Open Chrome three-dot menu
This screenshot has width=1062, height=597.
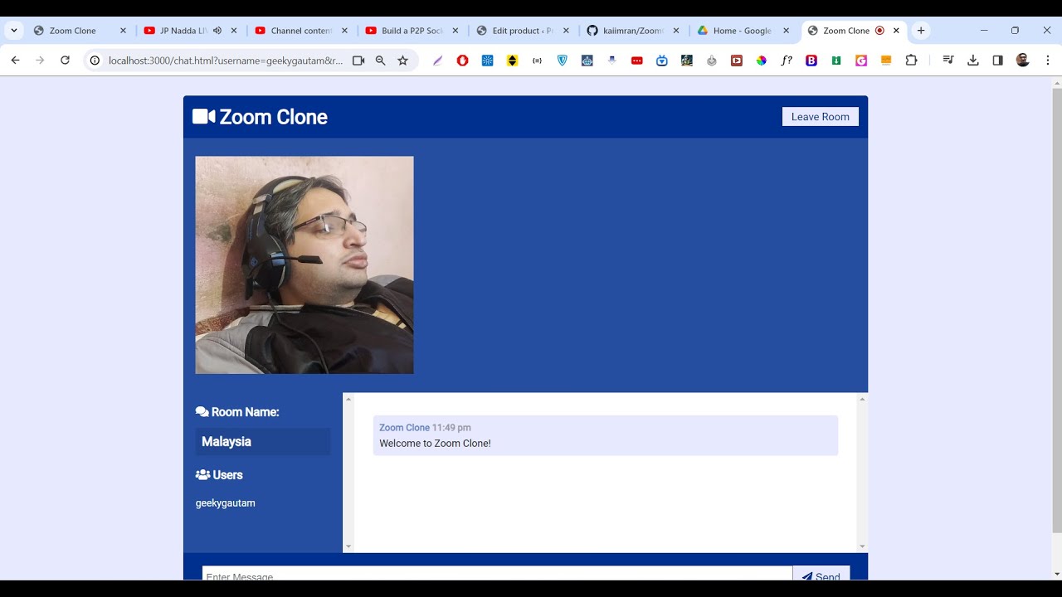(x=1048, y=61)
